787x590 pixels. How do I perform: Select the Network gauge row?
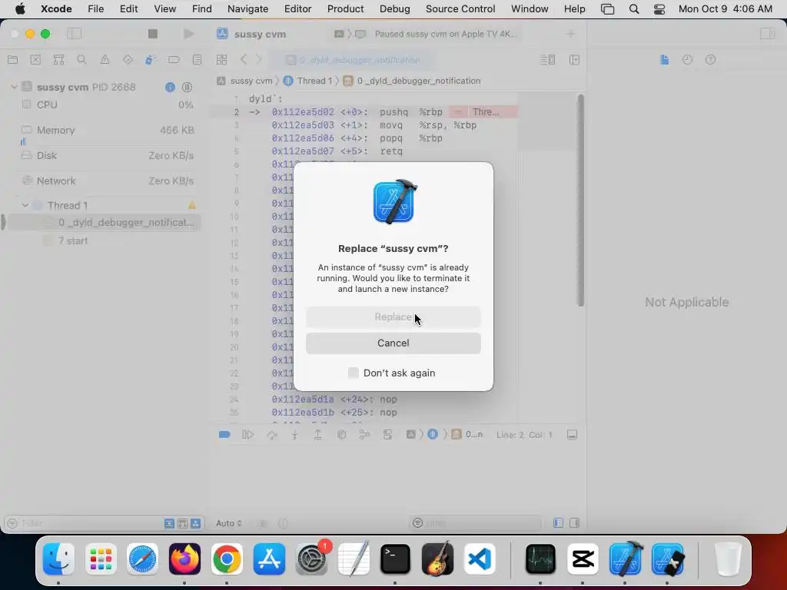coord(108,181)
